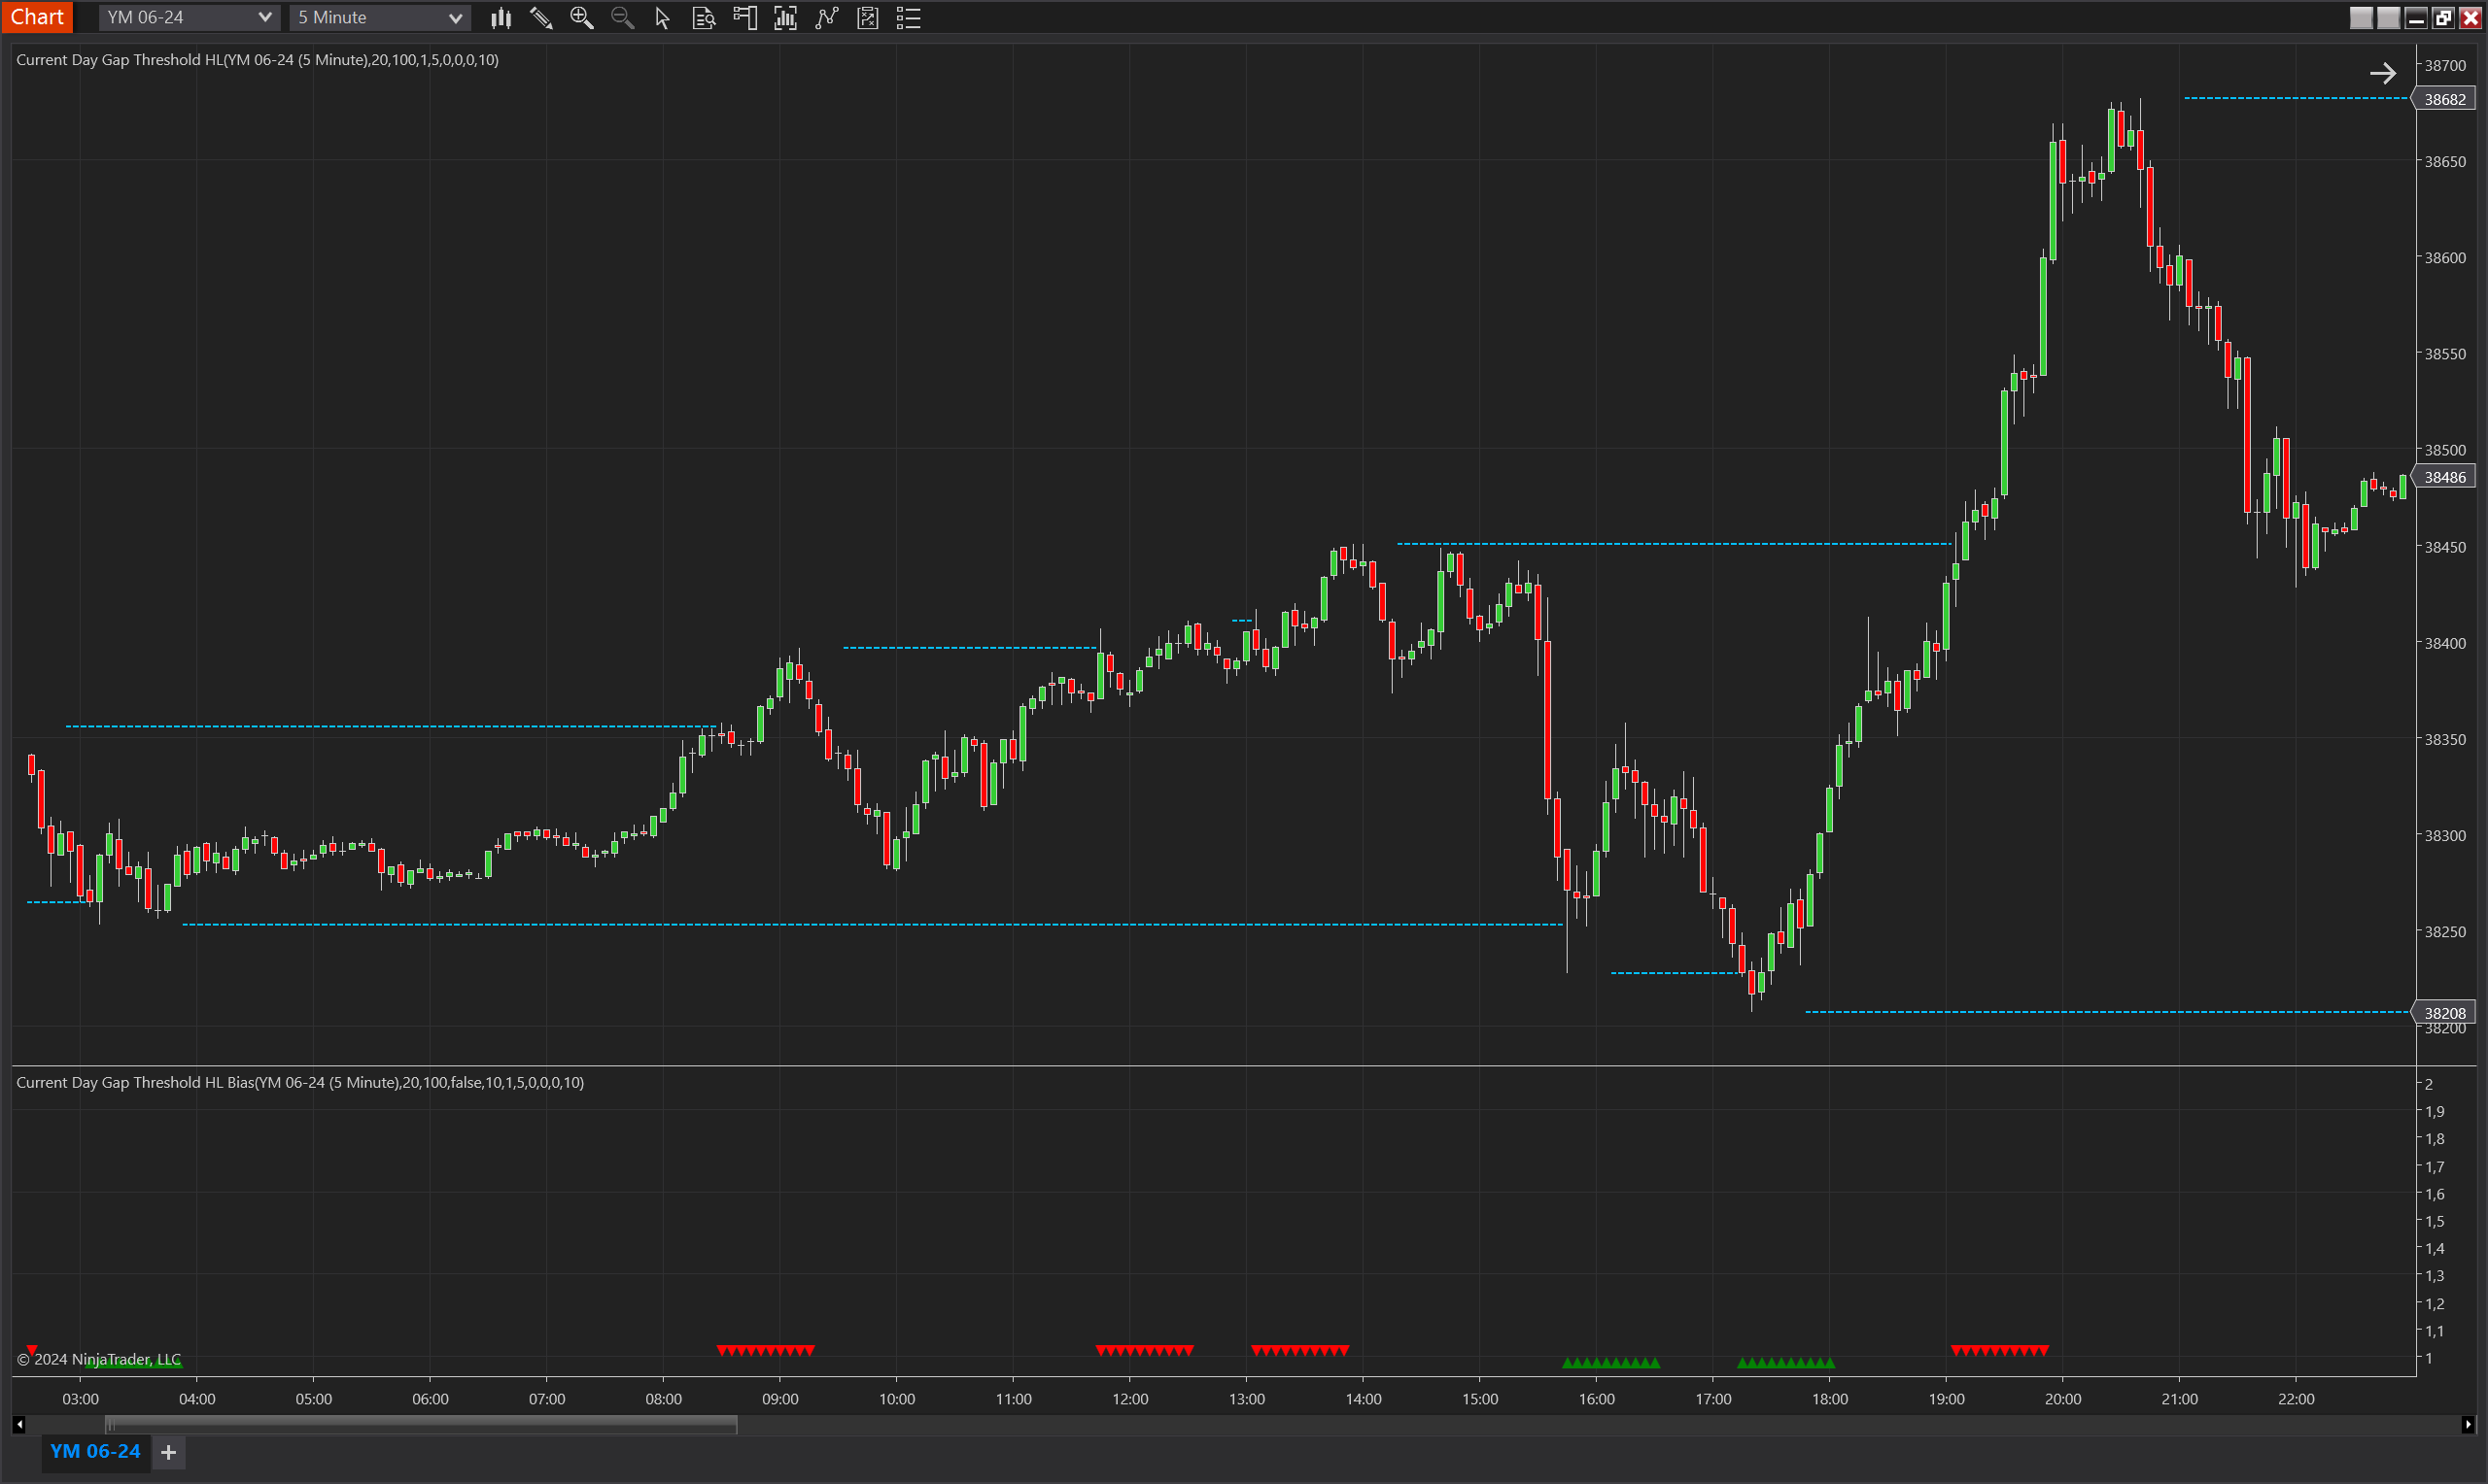Screen dimensions: 2488x1484
Task: Click the 38500 price axis label
Action: click(2445, 450)
